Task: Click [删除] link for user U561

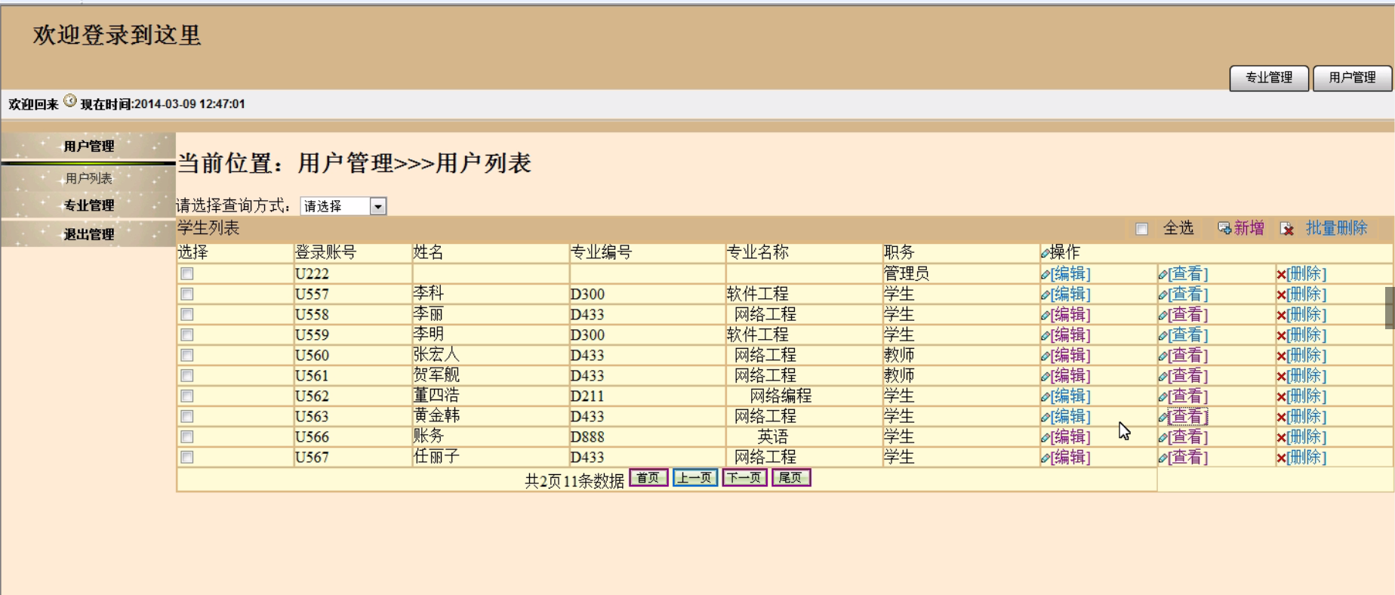Action: [1307, 376]
